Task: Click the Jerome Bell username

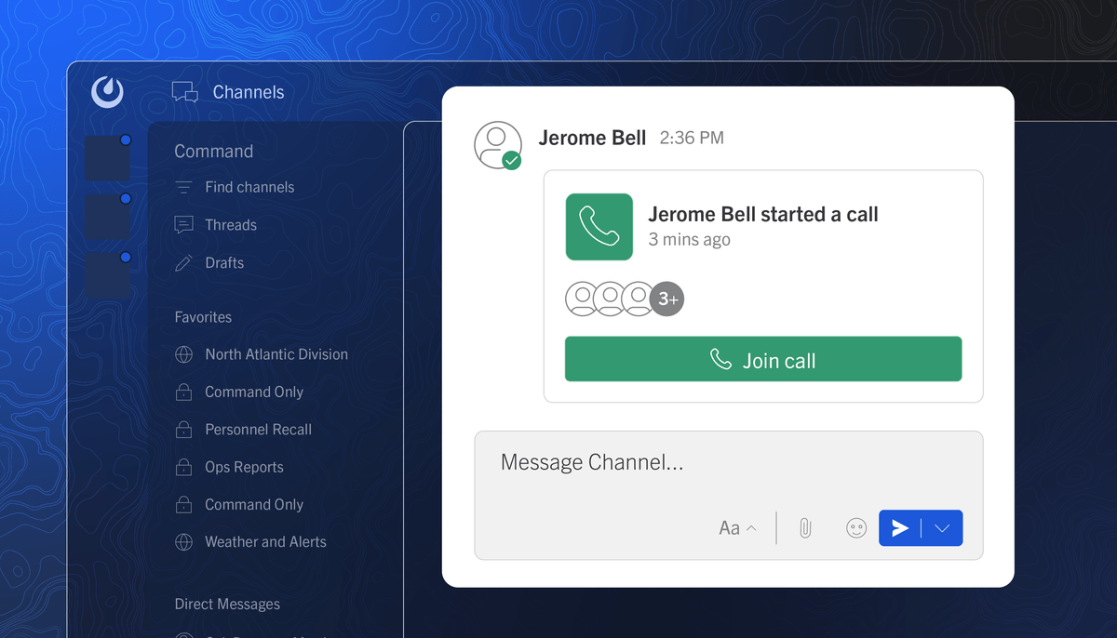Action: [592, 138]
